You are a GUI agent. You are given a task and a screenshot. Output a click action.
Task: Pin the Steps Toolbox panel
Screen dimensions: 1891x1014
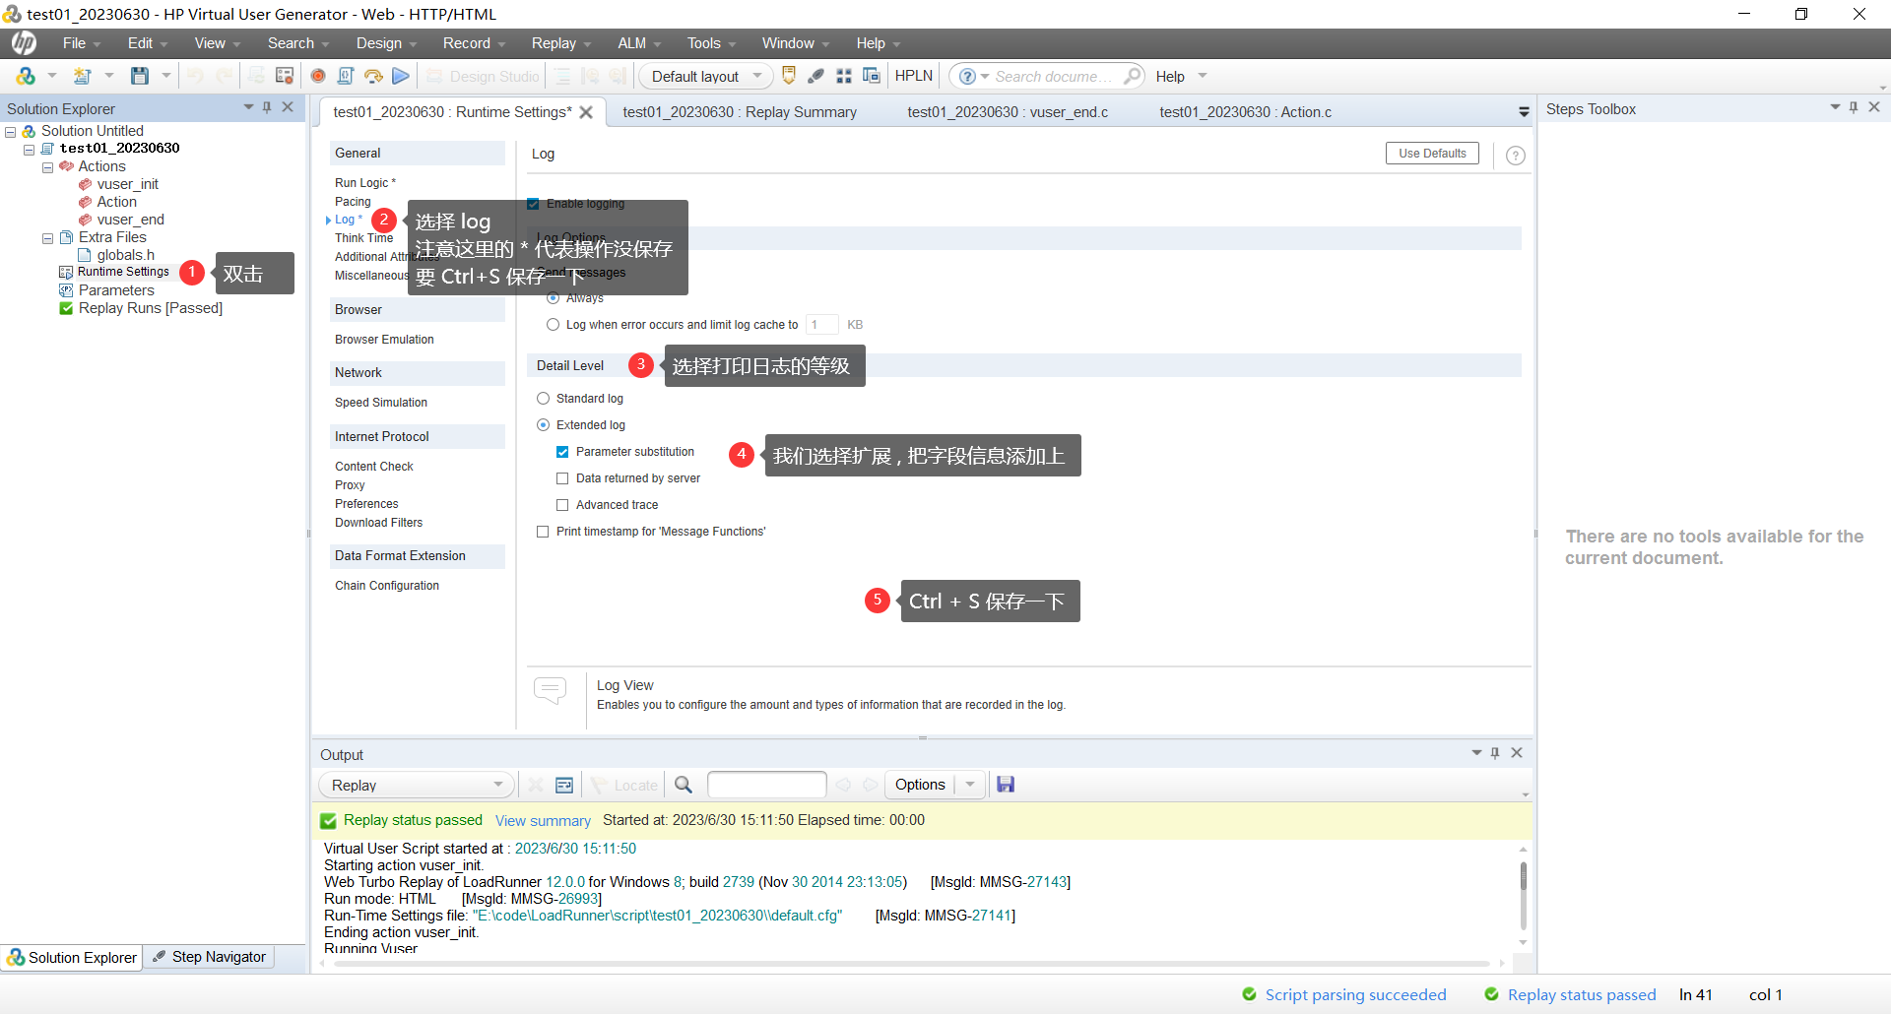pyautogui.click(x=1854, y=107)
